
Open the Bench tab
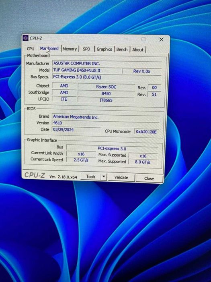122,50
